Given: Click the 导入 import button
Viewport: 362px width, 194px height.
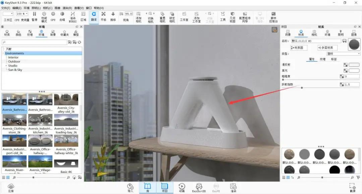Looking at the screenshot, I should 130,188.
